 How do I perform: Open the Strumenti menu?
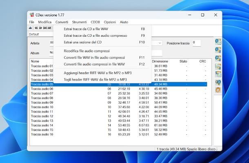pos(80,22)
